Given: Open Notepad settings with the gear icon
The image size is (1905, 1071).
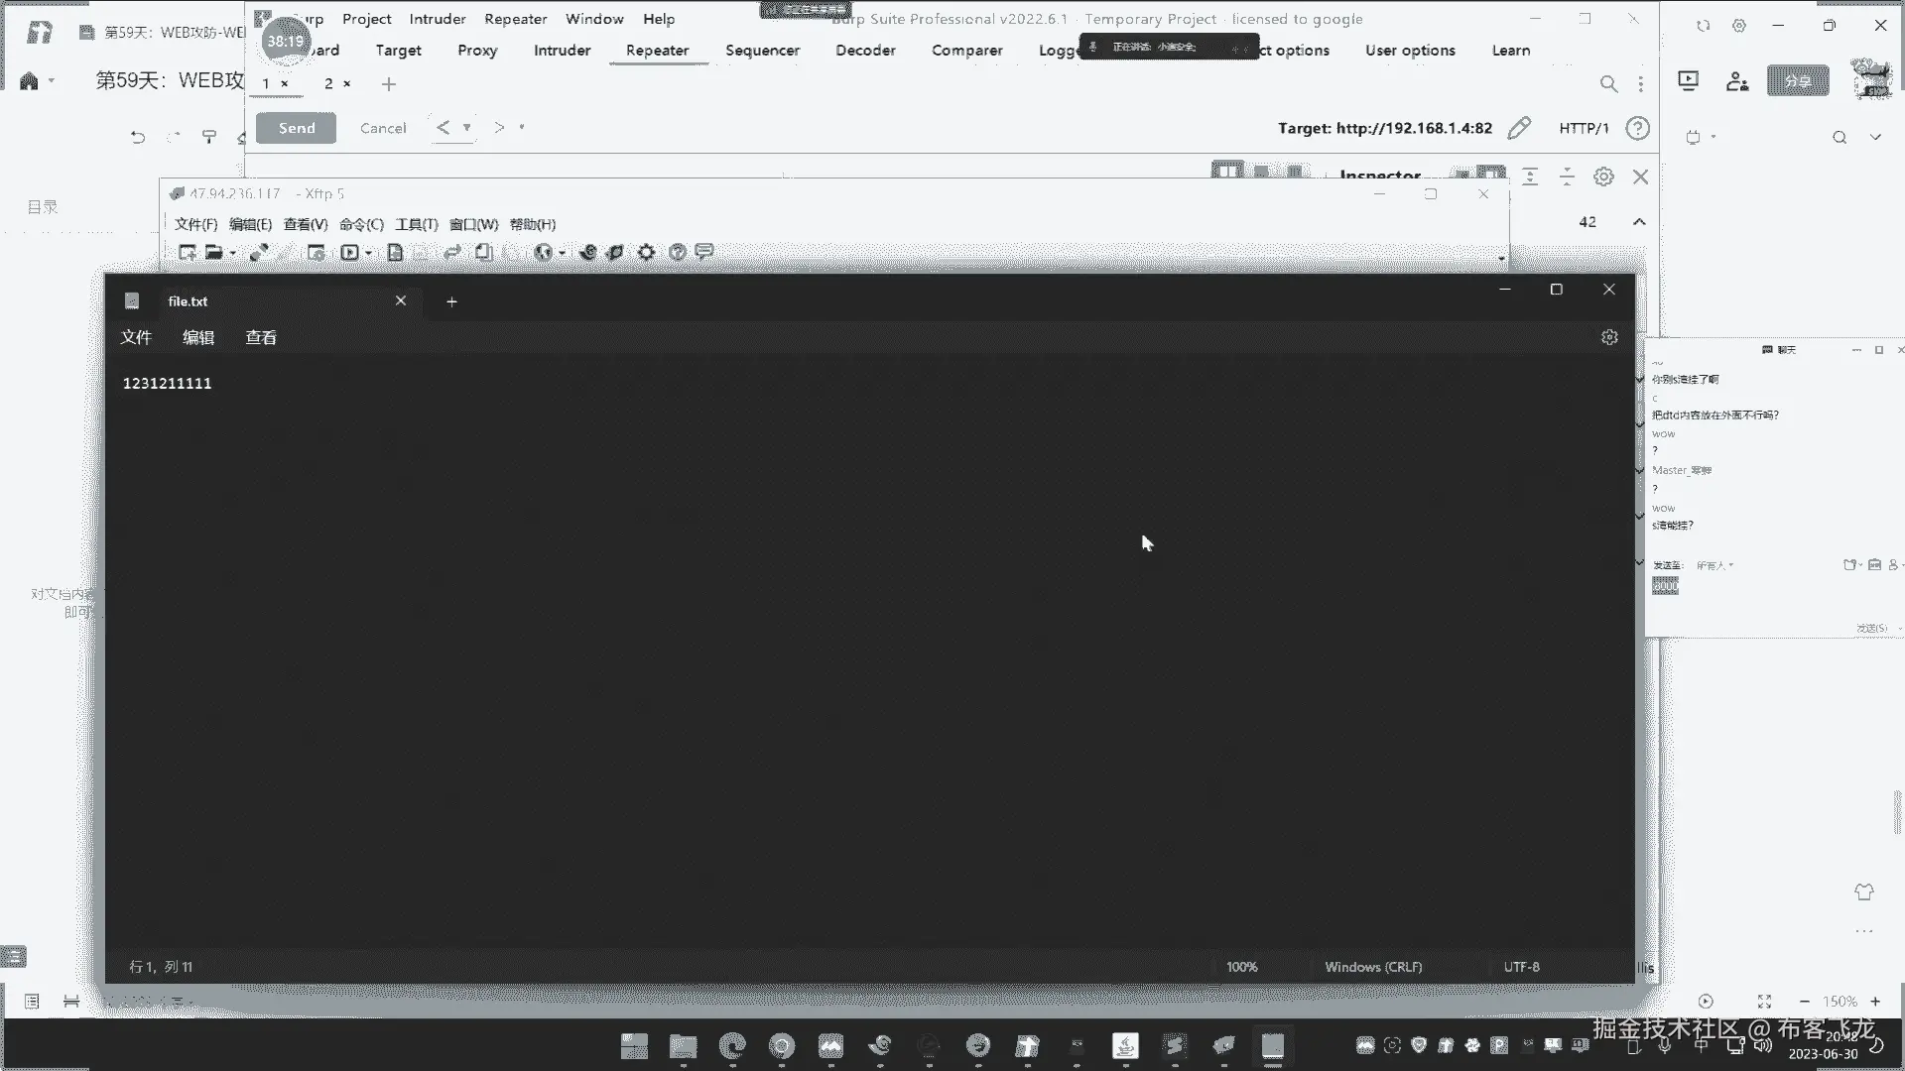Looking at the screenshot, I should coord(1609,337).
